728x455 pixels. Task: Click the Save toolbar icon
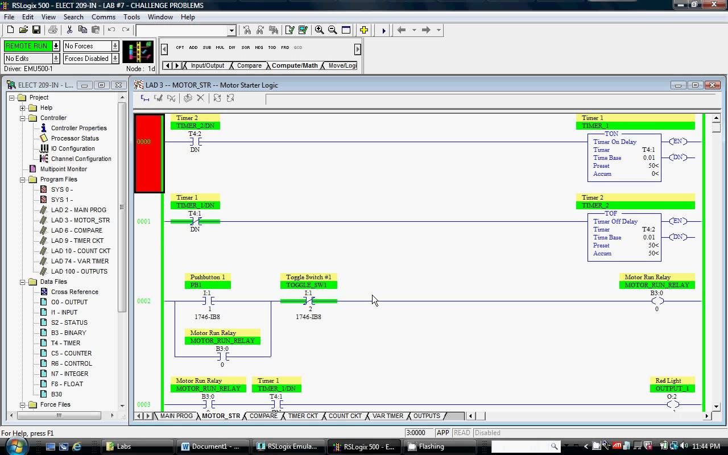pos(36,30)
